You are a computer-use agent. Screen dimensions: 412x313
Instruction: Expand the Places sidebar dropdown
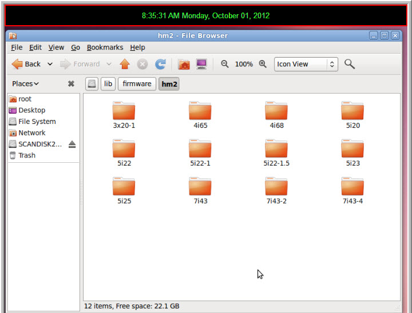pos(25,84)
